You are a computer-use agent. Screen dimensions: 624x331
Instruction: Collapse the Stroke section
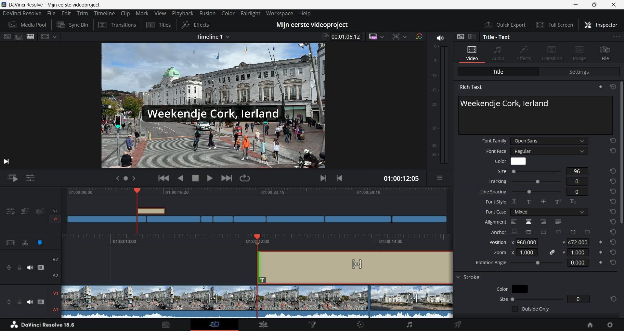(x=459, y=277)
